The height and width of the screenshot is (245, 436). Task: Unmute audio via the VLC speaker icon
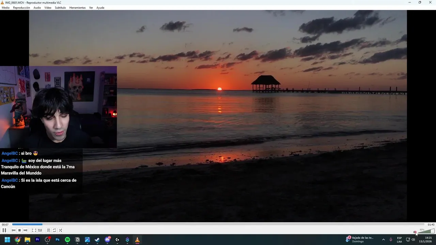(415, 232)
